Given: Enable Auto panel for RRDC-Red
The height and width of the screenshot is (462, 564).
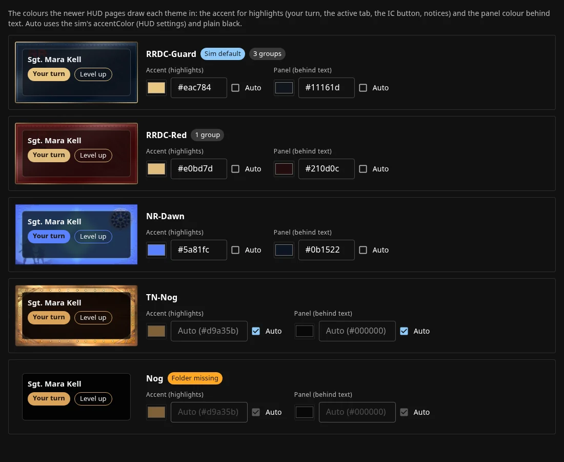Looking at the screenshot, I should pos(363,169).
